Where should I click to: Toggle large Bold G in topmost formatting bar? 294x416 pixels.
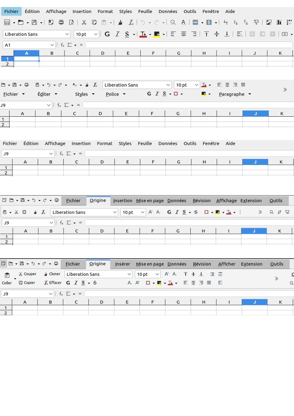pyautogui.click(x=107, y=34)
